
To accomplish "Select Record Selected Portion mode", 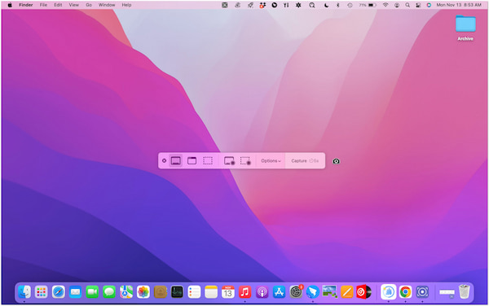I will pyautogui.click(x=245, y=160).
